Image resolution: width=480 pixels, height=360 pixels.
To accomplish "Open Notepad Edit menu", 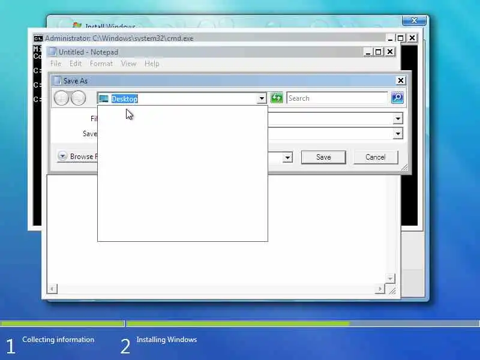I will click(x=76, y=64).
